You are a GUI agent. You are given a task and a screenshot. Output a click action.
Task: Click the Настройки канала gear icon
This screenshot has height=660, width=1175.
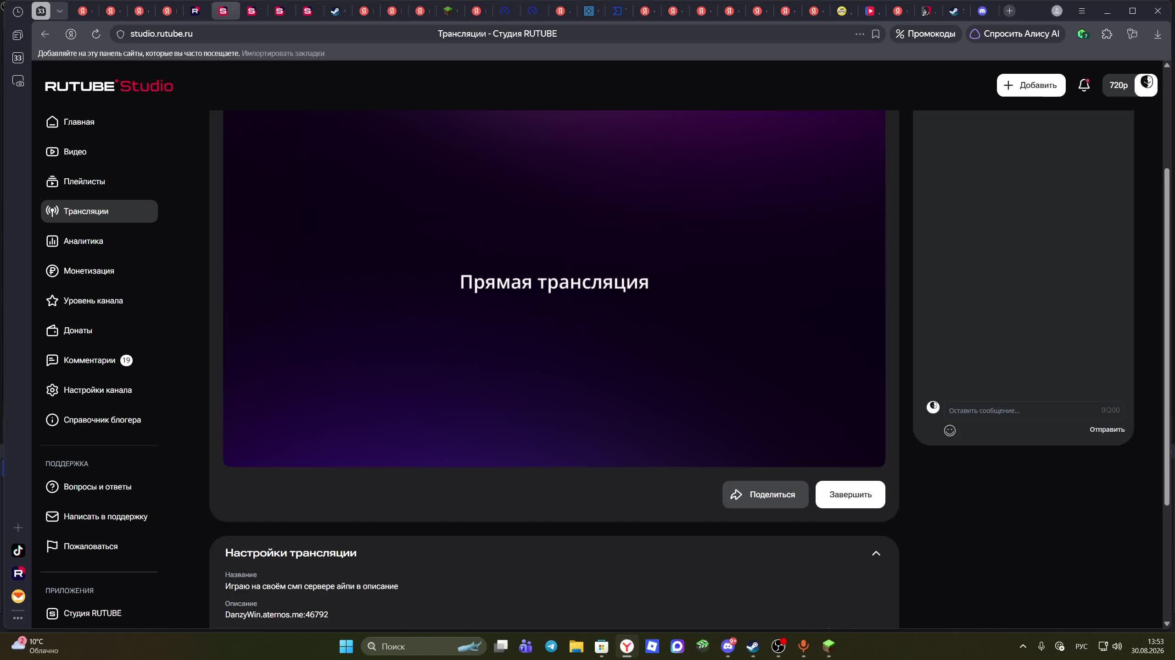(x=52, y=390)
